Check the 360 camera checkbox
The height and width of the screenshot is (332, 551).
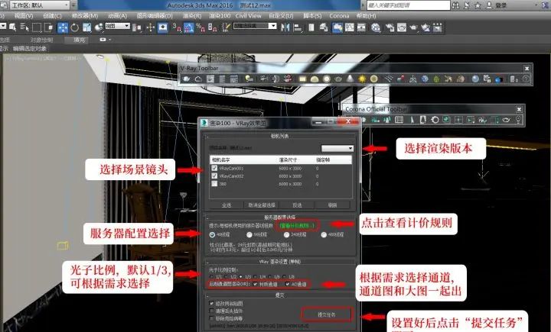[214, 184]
